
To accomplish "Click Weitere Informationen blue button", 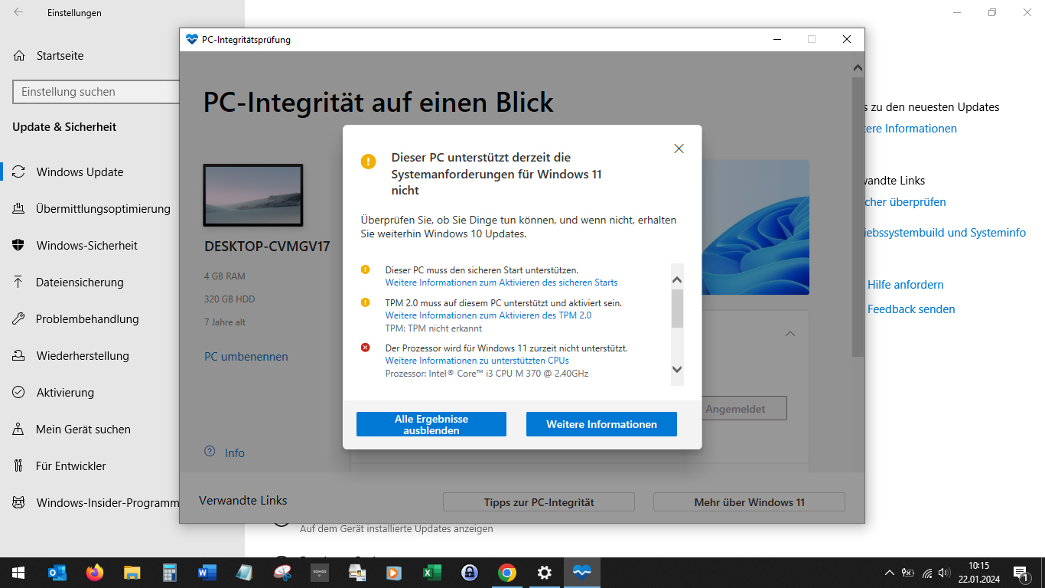I will pos(601,424).
